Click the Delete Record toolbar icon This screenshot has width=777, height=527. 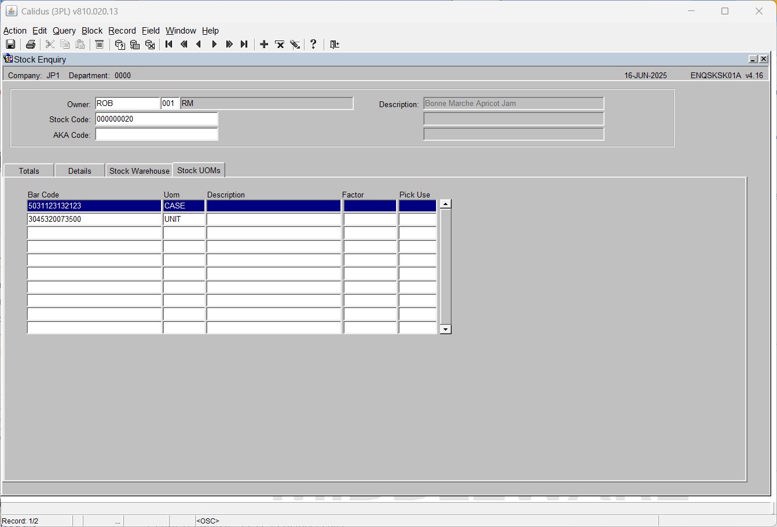click(280, 45)
